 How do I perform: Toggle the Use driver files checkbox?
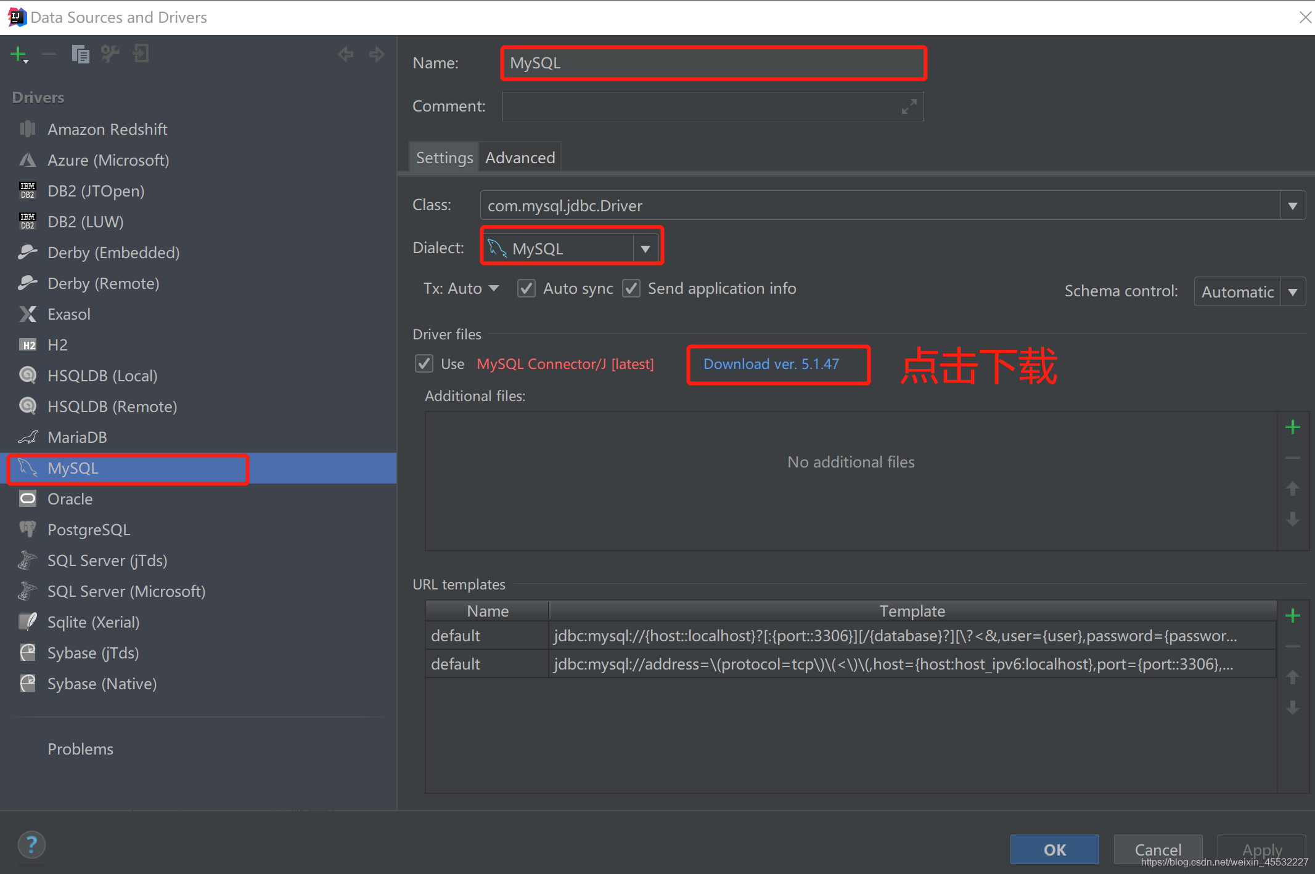click(424, 363)
